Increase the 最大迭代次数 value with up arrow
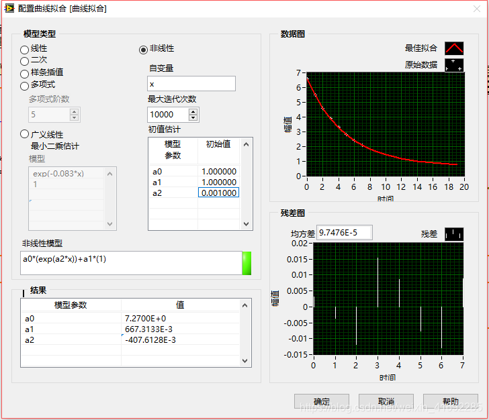 pyautogui.click(x=193, y=111)
